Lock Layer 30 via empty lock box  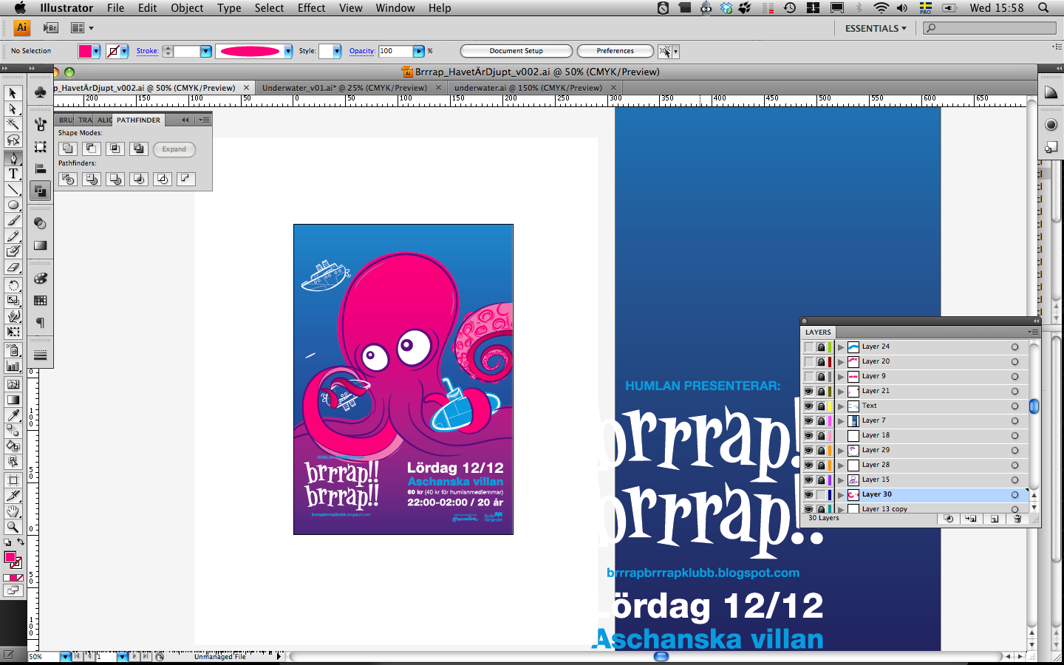coord(821,494)
